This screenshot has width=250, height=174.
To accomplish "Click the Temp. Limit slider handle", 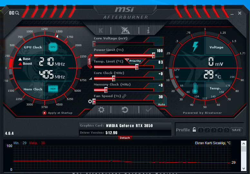I will click(x=137, y=67).
